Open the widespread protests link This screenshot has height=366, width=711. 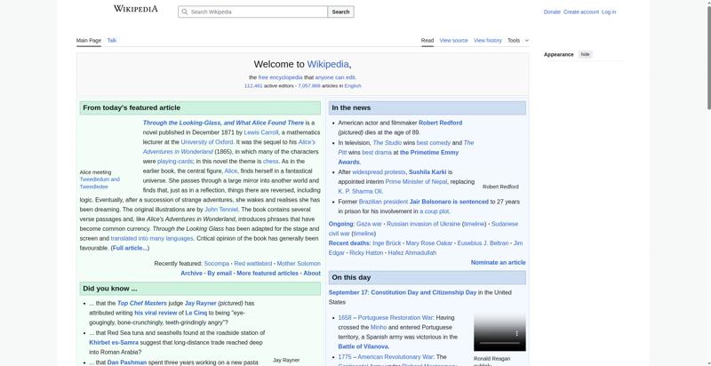[379, 172]
